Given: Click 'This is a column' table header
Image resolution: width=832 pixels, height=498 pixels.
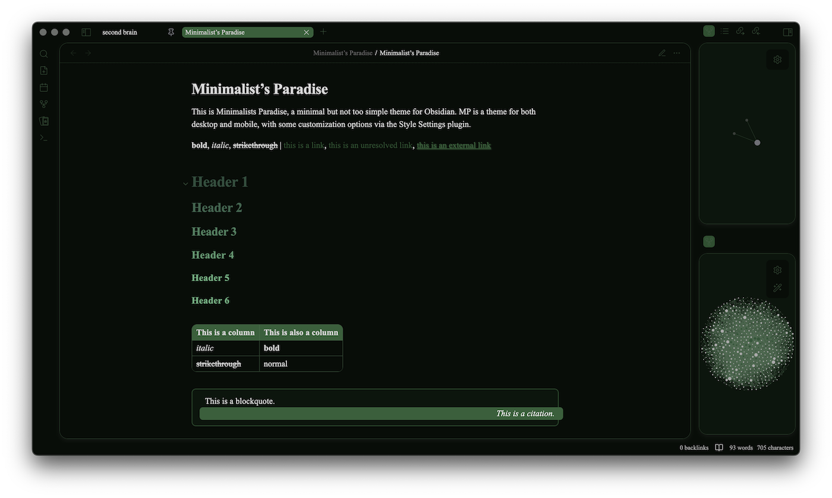Looking at the screenshot, I should click(x=225, y=332).
